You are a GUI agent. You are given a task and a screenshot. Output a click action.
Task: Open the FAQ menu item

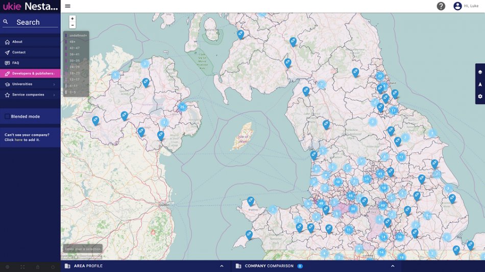[30, 63]
